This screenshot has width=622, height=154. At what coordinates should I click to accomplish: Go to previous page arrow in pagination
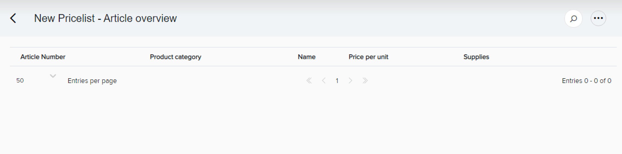(x=324, y=81)
